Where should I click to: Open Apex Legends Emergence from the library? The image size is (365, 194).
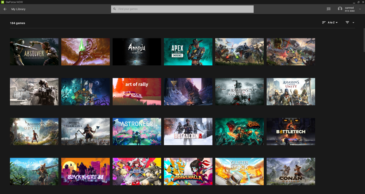point(188,52)
